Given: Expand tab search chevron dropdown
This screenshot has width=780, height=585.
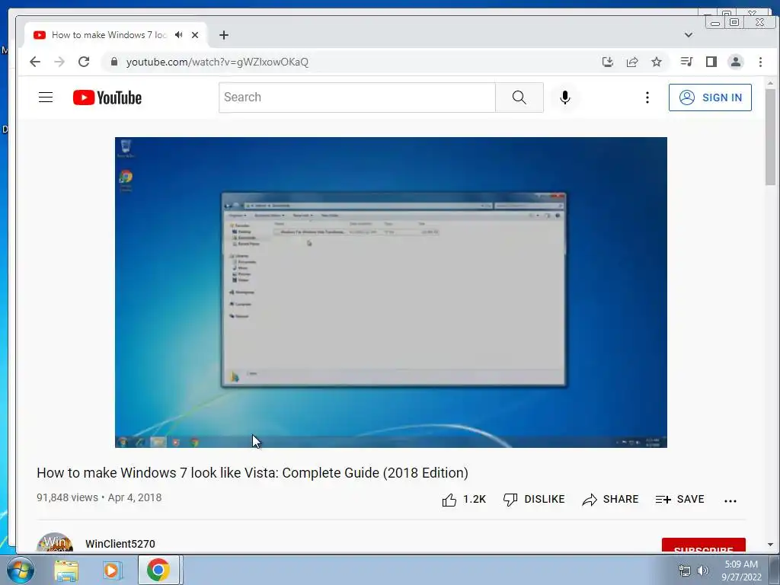Looking at the screenshot, I should pyautogui.click(x=689, y=35).
